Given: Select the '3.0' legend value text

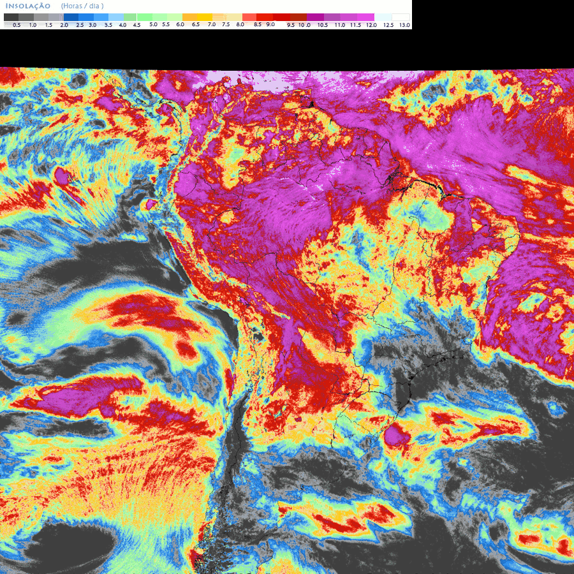Looking at the screenshot, I should 92,25.
